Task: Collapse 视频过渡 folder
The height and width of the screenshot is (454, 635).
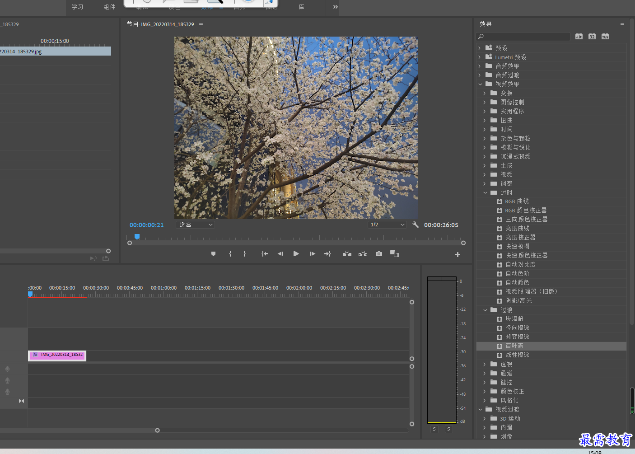Action: 480,409
